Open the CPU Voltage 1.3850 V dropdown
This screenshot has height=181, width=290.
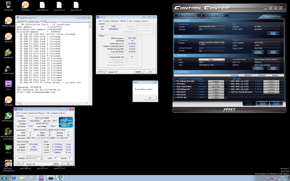click(216, 89)
